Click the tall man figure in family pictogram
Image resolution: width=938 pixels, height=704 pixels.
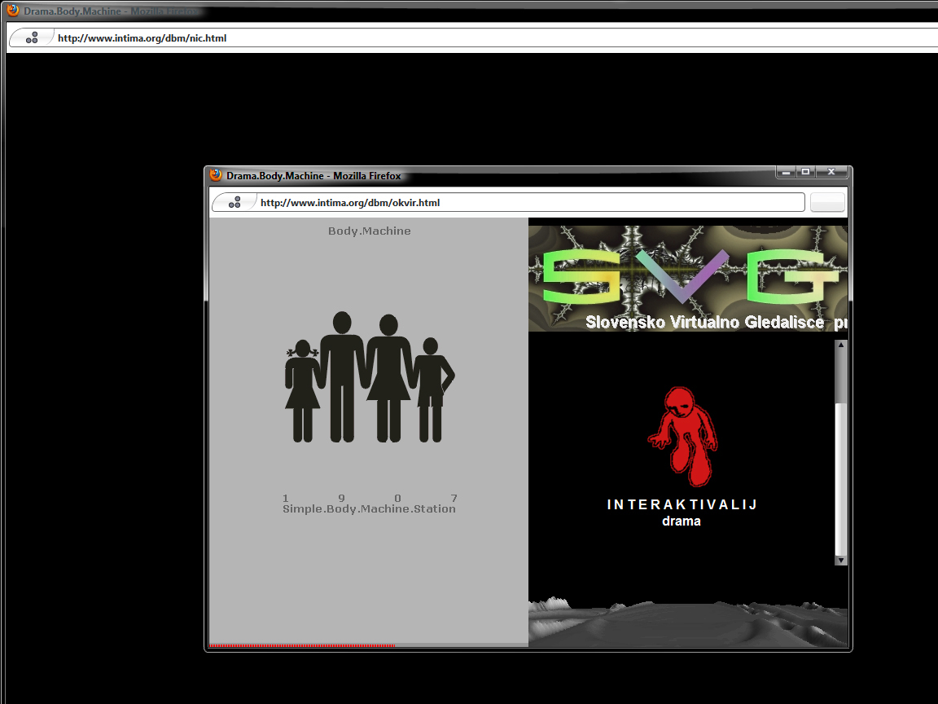[342, 375]
